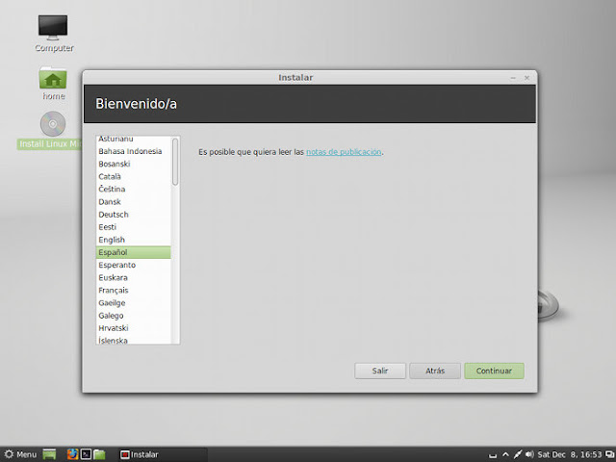Select Euskara language
Screen dimensions: 616x462
(133, 277)
